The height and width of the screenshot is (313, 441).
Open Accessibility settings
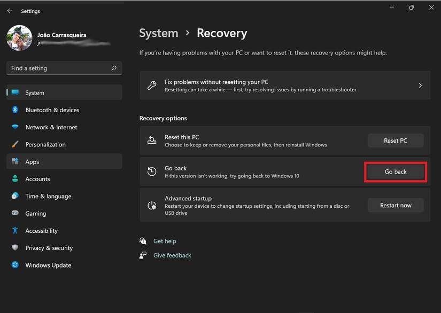click(64, 231)
